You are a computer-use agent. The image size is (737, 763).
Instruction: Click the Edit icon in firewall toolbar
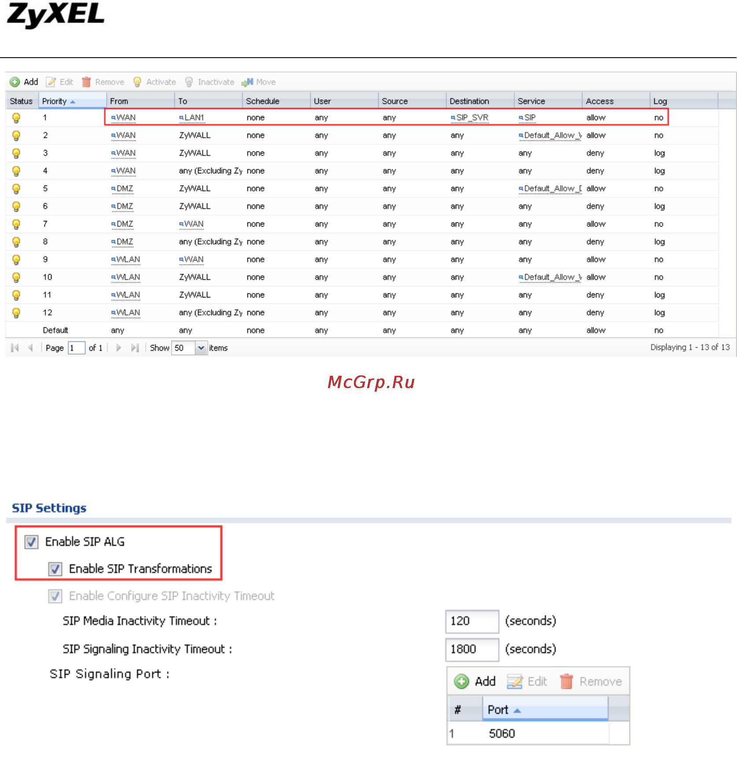click(51, 82)
